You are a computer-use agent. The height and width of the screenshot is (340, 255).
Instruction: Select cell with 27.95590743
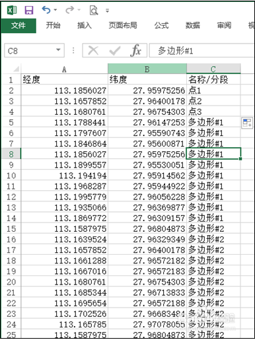click(x=147, y=133)
